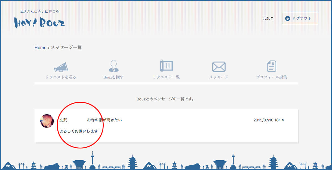This screenshot has height=170, width=332.
Task: Choose the プロフィール編集 menu label
Action: click(272, 77)
